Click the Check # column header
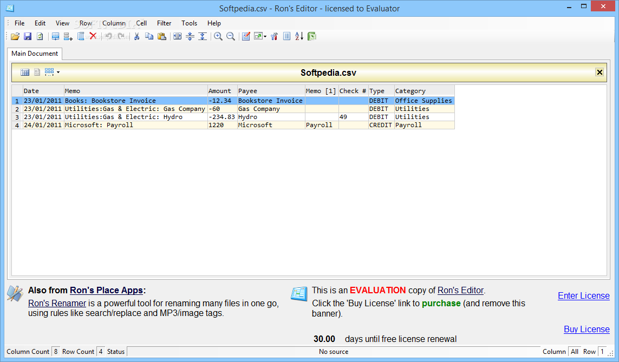 pos(353,91)
